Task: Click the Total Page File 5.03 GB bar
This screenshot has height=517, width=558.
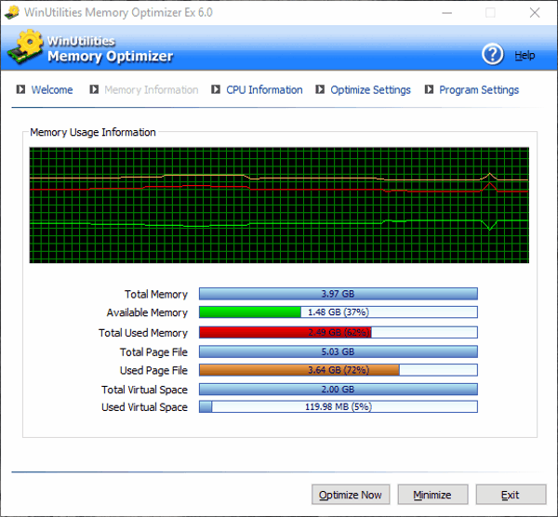Action: [339, 351]
